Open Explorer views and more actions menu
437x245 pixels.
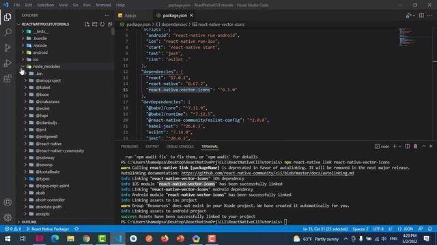(x=107, y=15)
